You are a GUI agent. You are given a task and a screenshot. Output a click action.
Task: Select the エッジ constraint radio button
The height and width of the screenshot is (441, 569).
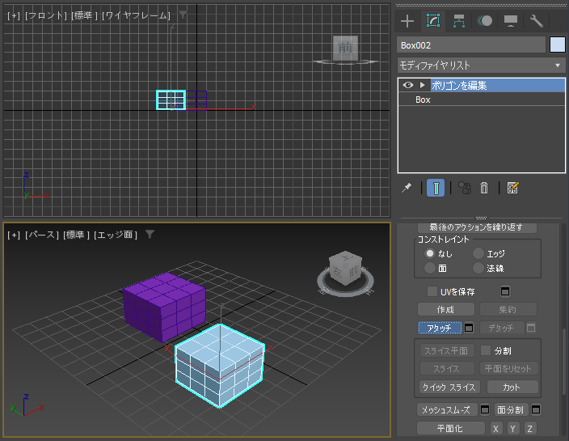(478, 253)
